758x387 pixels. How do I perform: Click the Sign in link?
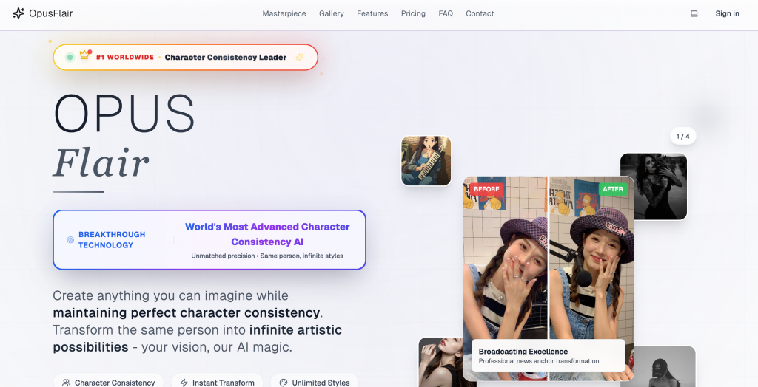tap(727, 13)
